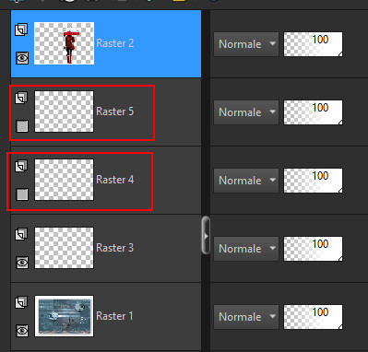Screen dimensions: 368x352
Task: Expand the blend mode list for Raster 1
Action: tap(246, 317)
